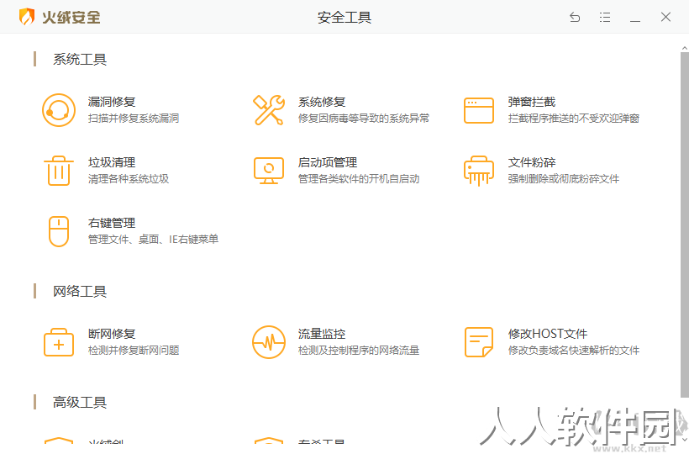The height and width of the screenshot is (454, 689).
Task: Click description 管理各类软件的开机自启动
Action: [359, 179]
